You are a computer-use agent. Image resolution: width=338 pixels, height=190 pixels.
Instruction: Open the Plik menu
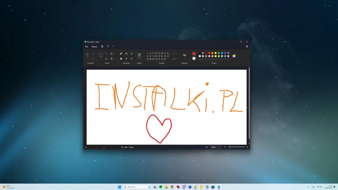tap(86, 46)
